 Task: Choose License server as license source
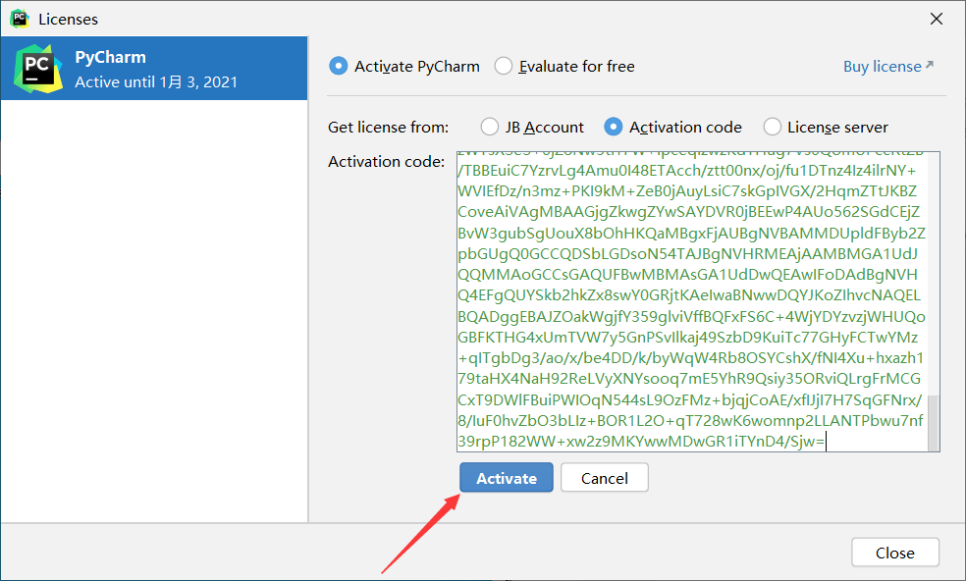[772, 127]
